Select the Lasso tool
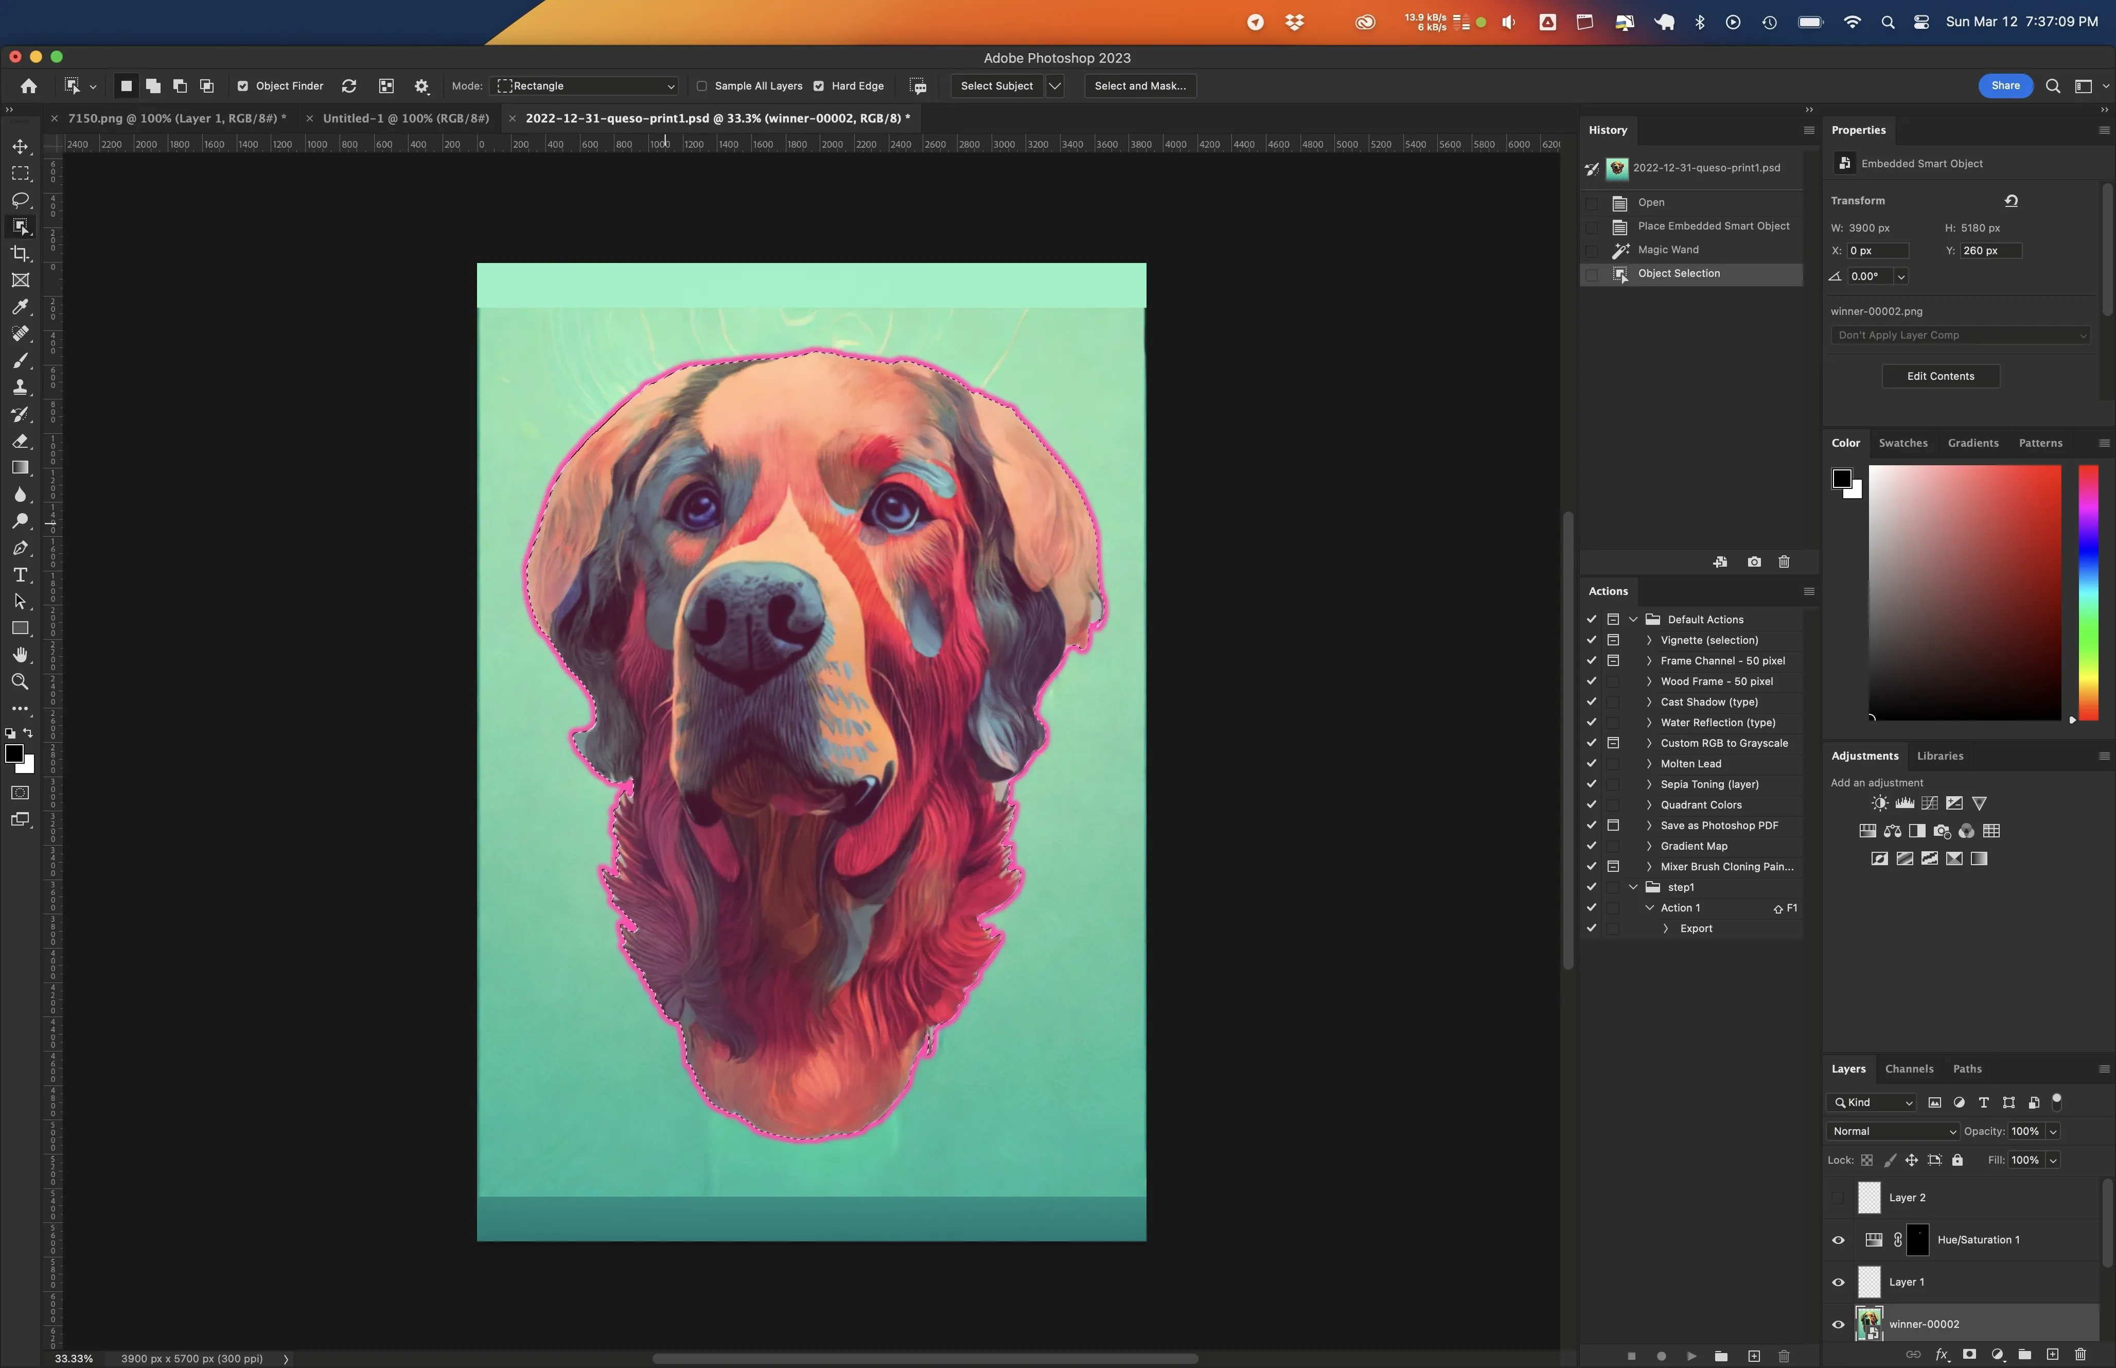This screenshot has width=2116, height=1368. (21, 201)
